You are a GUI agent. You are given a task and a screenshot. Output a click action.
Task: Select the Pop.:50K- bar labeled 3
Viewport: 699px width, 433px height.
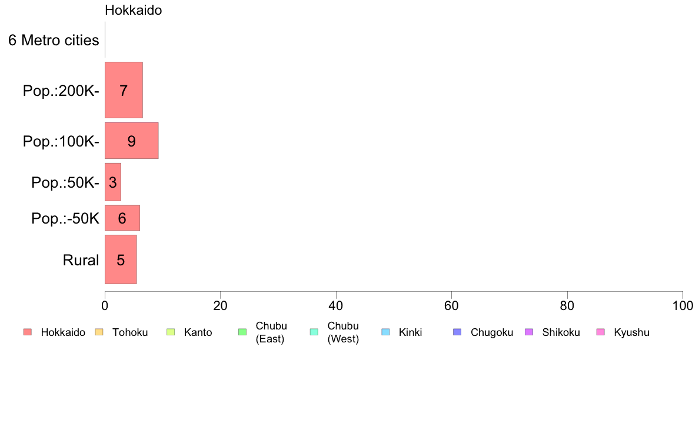[113, 182]
